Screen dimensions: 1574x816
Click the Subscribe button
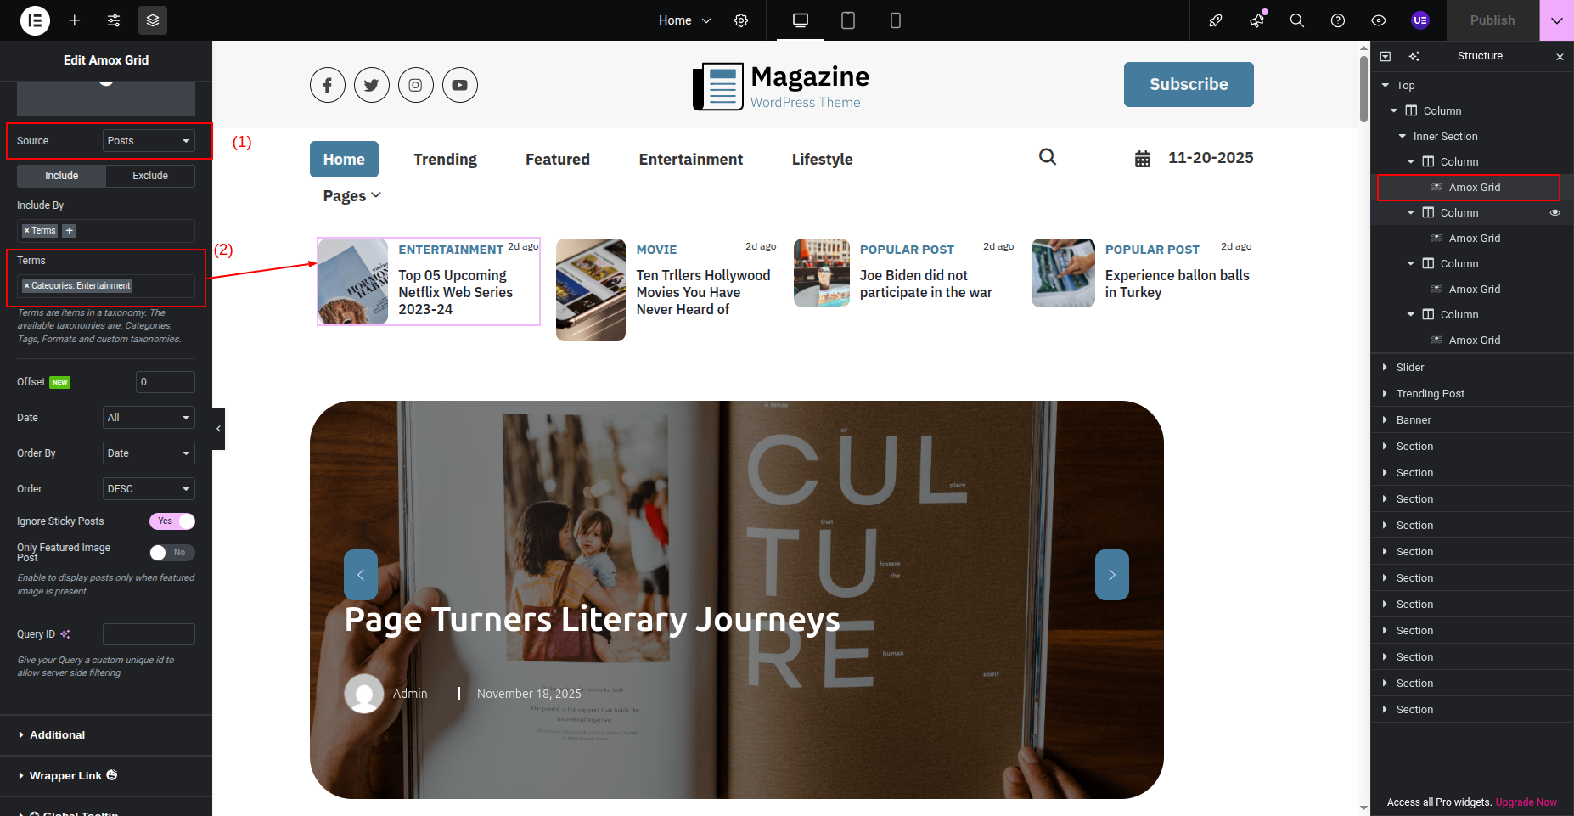pyautogui.click(x=1188, y=85)
